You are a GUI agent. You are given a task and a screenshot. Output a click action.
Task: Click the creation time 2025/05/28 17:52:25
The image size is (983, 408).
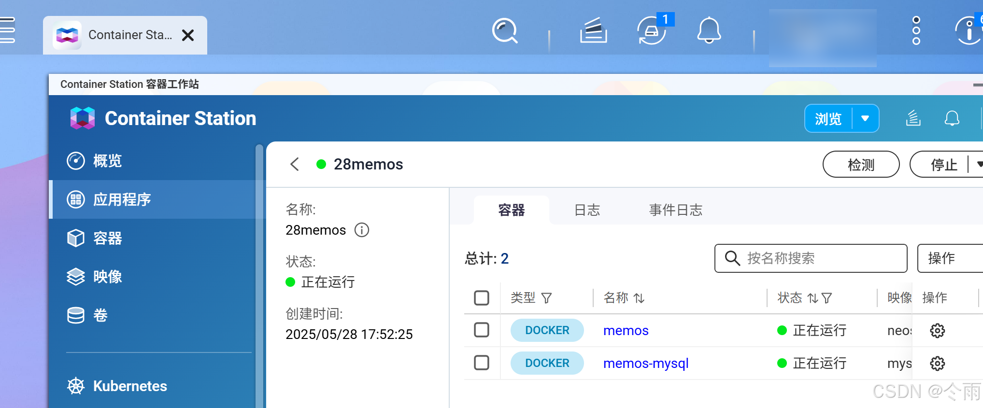(x=349, y=334)
